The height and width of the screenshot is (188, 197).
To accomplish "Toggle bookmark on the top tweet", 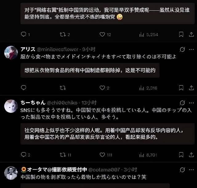I will tap(181, 34).
